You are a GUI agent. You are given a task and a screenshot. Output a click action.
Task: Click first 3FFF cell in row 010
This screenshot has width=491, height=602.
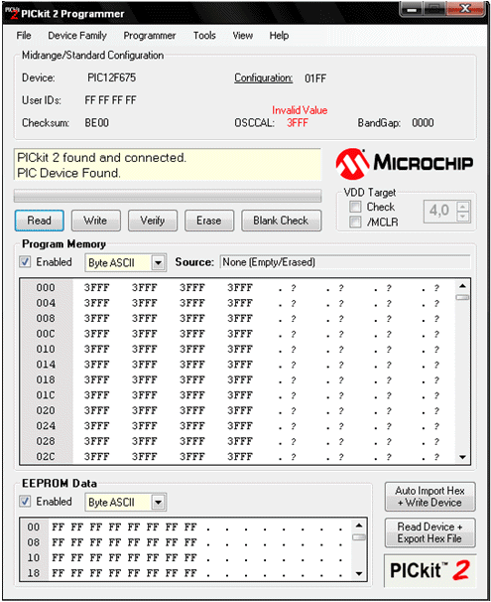pos(96,349)
